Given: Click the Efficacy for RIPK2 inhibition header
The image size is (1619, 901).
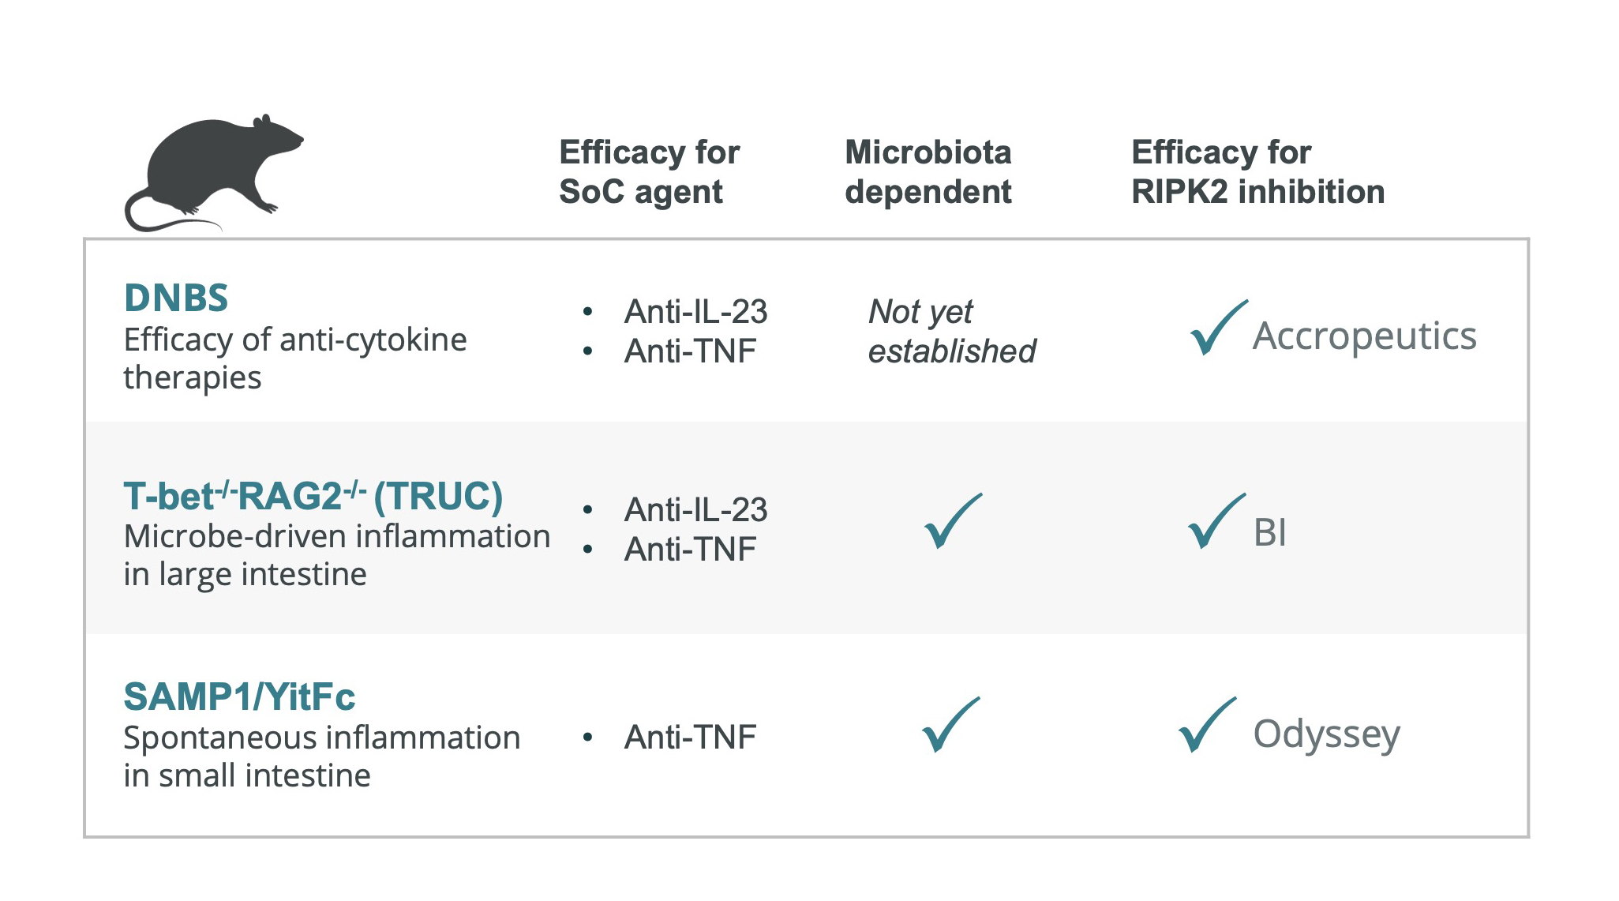Looking at the screenshot, I should 1257,172.
